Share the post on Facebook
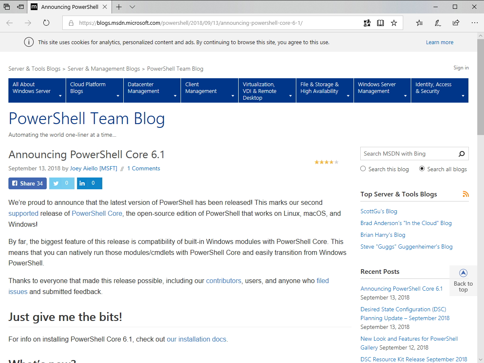 tap(27, 183)
